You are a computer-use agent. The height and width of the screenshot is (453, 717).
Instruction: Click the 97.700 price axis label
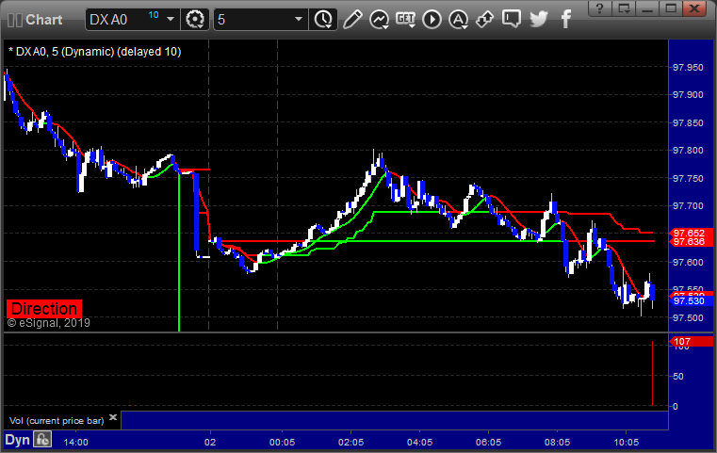click(x=688, y=206)
